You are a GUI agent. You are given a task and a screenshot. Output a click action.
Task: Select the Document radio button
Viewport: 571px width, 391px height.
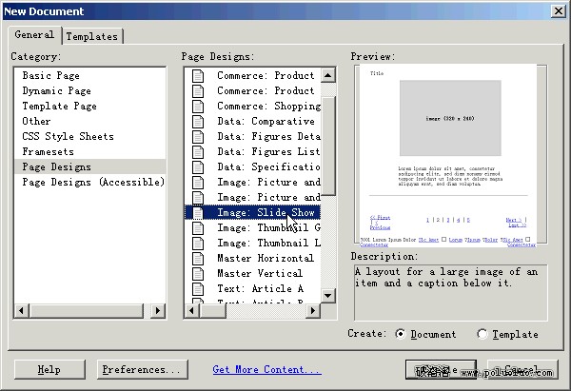(400, 334)
